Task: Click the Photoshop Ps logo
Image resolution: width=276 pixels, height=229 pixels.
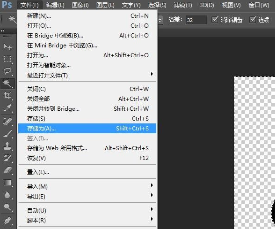Action: [7, 5]
